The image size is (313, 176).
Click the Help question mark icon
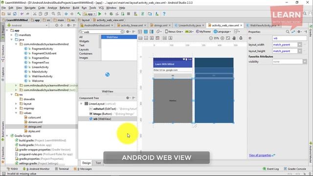point(164,14)
